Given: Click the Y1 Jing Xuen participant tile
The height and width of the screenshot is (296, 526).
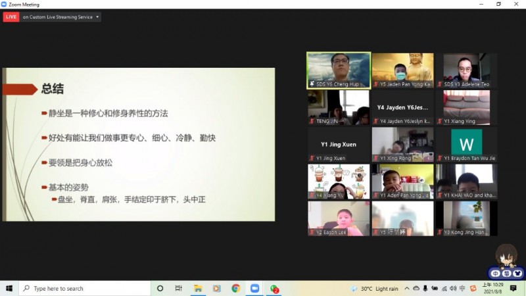Looking at the screenshot, I should tap(339, 145).
